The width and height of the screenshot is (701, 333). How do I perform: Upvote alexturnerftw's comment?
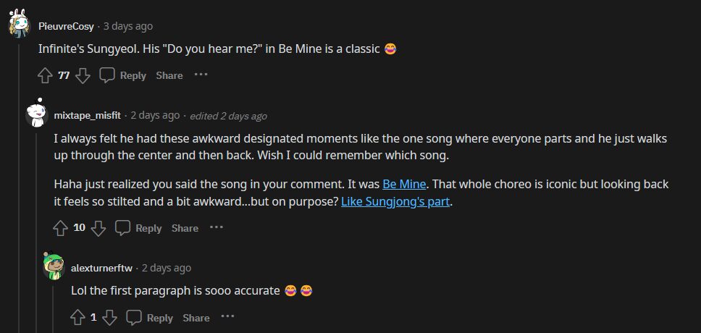[78, 317]
